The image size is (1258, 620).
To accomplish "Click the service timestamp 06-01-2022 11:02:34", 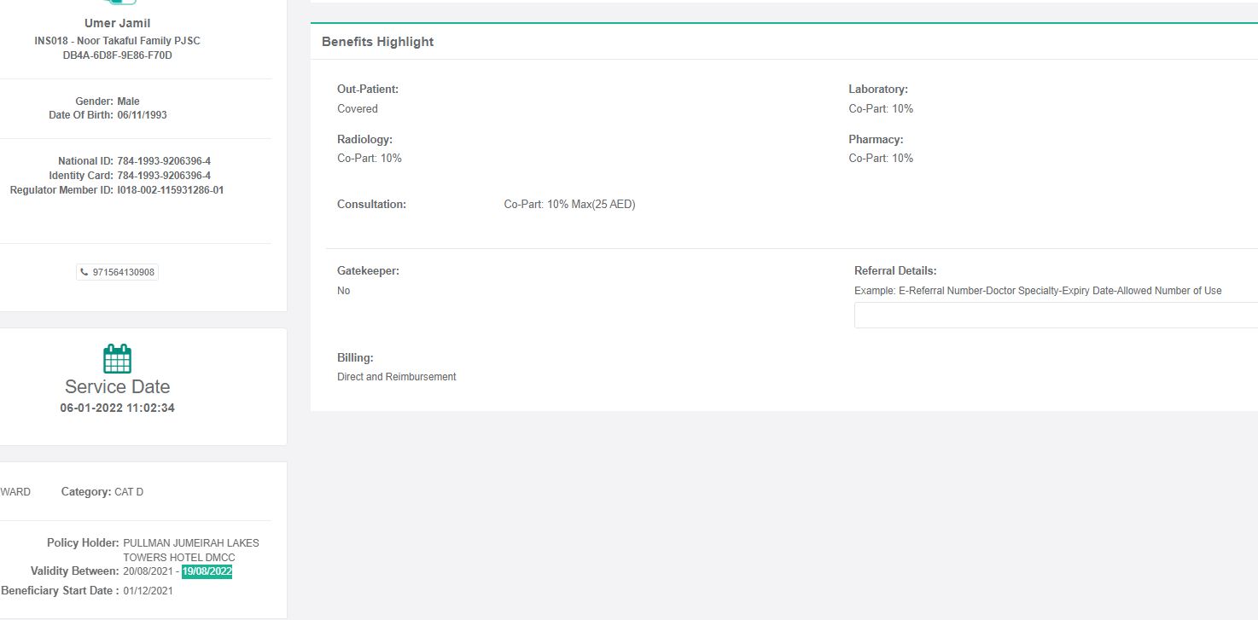I will tap(117, 408).
